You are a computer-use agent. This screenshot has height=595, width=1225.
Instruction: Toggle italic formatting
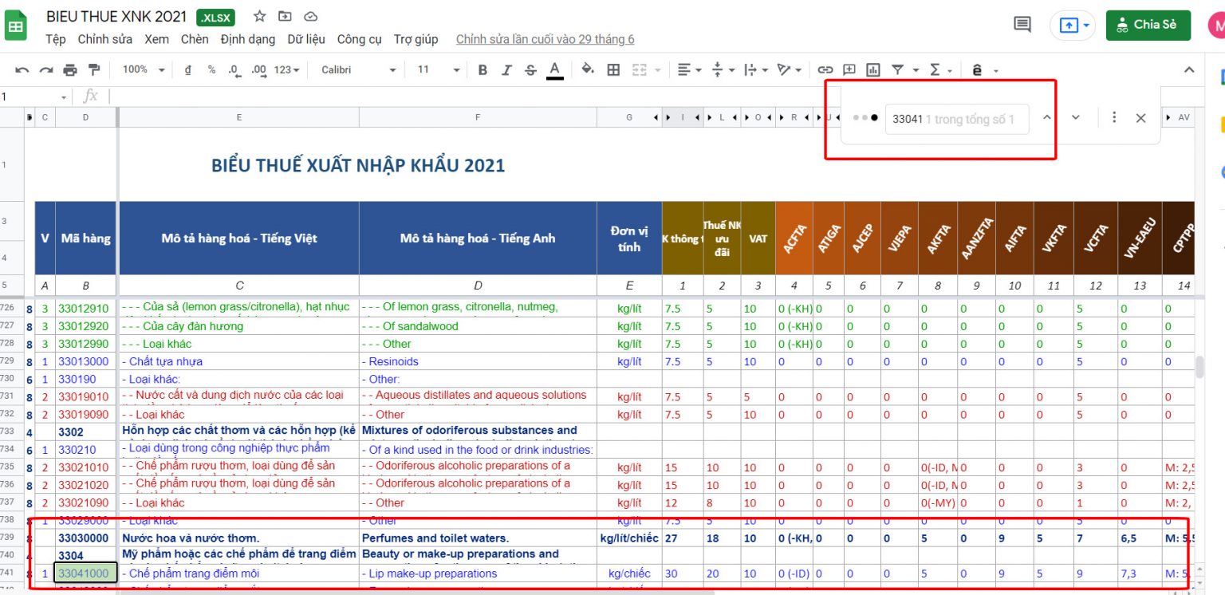click(506, 70)
